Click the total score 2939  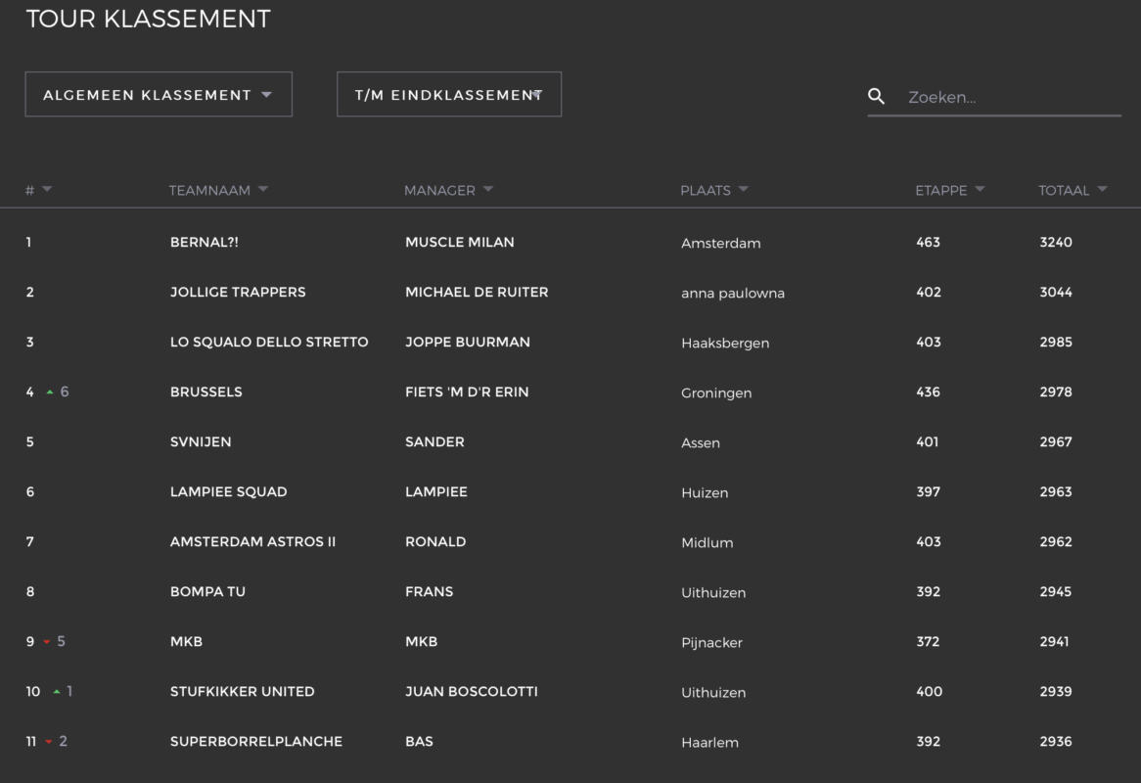click(x=1056, y=691)
